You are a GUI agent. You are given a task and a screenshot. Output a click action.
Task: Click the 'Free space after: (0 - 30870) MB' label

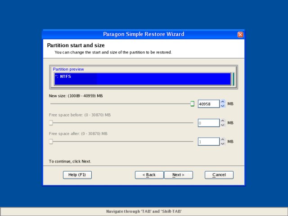coord(78,134)
